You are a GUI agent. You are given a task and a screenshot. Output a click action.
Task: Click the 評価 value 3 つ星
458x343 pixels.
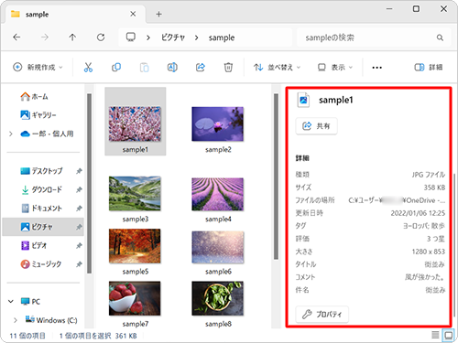436,239
